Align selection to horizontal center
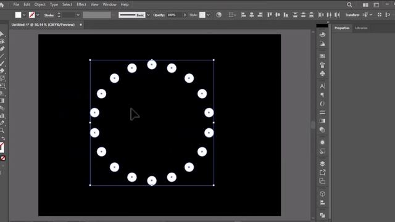Screen dimensions: 395x222 pyautogui.click(x=251, y=15)
